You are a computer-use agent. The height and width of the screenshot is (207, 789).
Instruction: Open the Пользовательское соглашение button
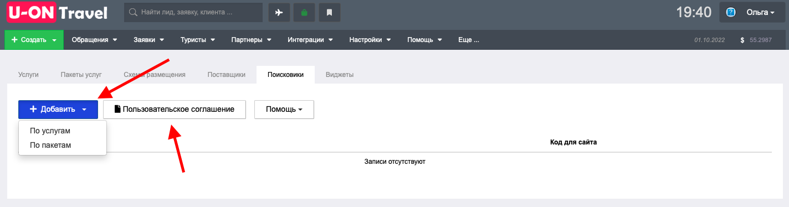[x=175, y=109]
